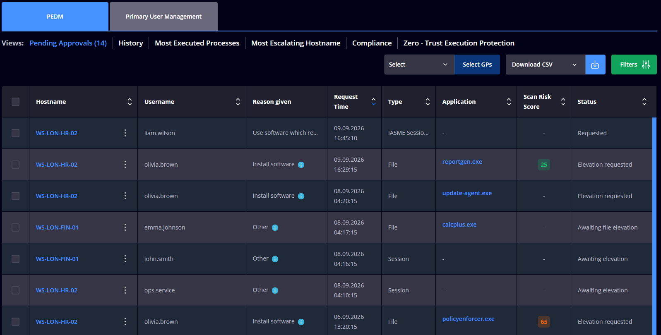The image size is (661, 335).
Task: Toggle the select-all checkbox in the table header
Action: tap(15, 102)
